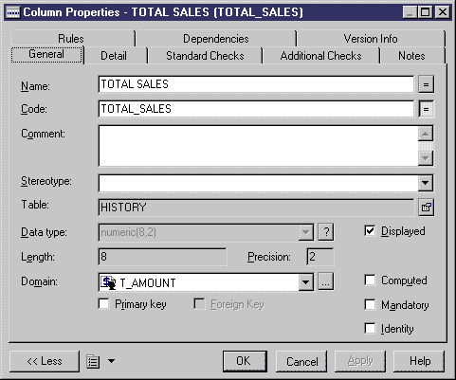Expand the Stereotype dropdown
456x380 pixels.
426,183
